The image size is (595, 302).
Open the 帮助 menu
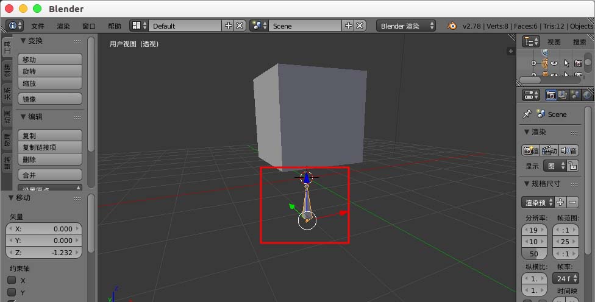coord(114,26)
